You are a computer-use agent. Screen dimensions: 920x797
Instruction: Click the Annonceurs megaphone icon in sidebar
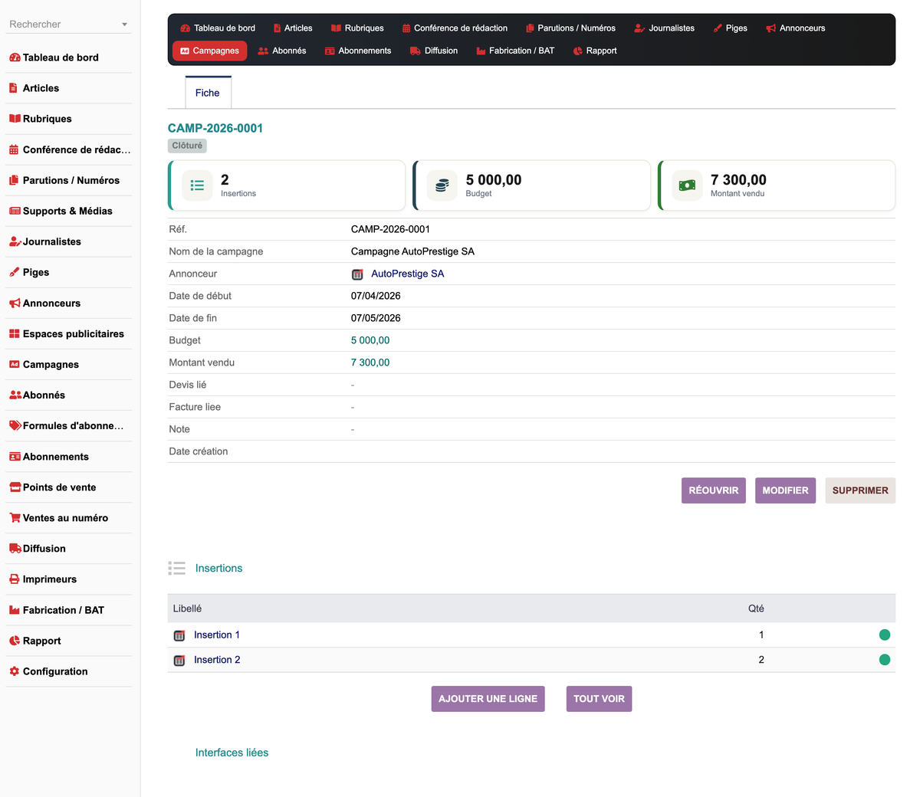[x=15, y=303]
